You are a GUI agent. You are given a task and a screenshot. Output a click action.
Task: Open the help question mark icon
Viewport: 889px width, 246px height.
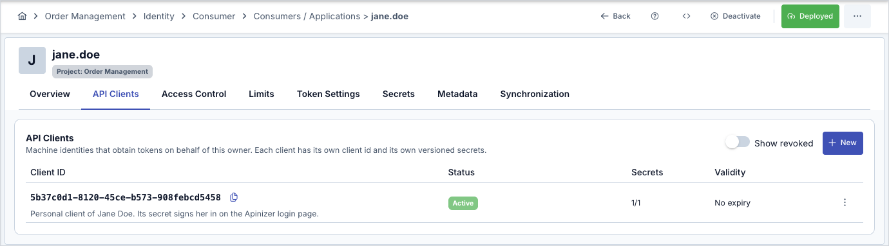pos(655,16)
